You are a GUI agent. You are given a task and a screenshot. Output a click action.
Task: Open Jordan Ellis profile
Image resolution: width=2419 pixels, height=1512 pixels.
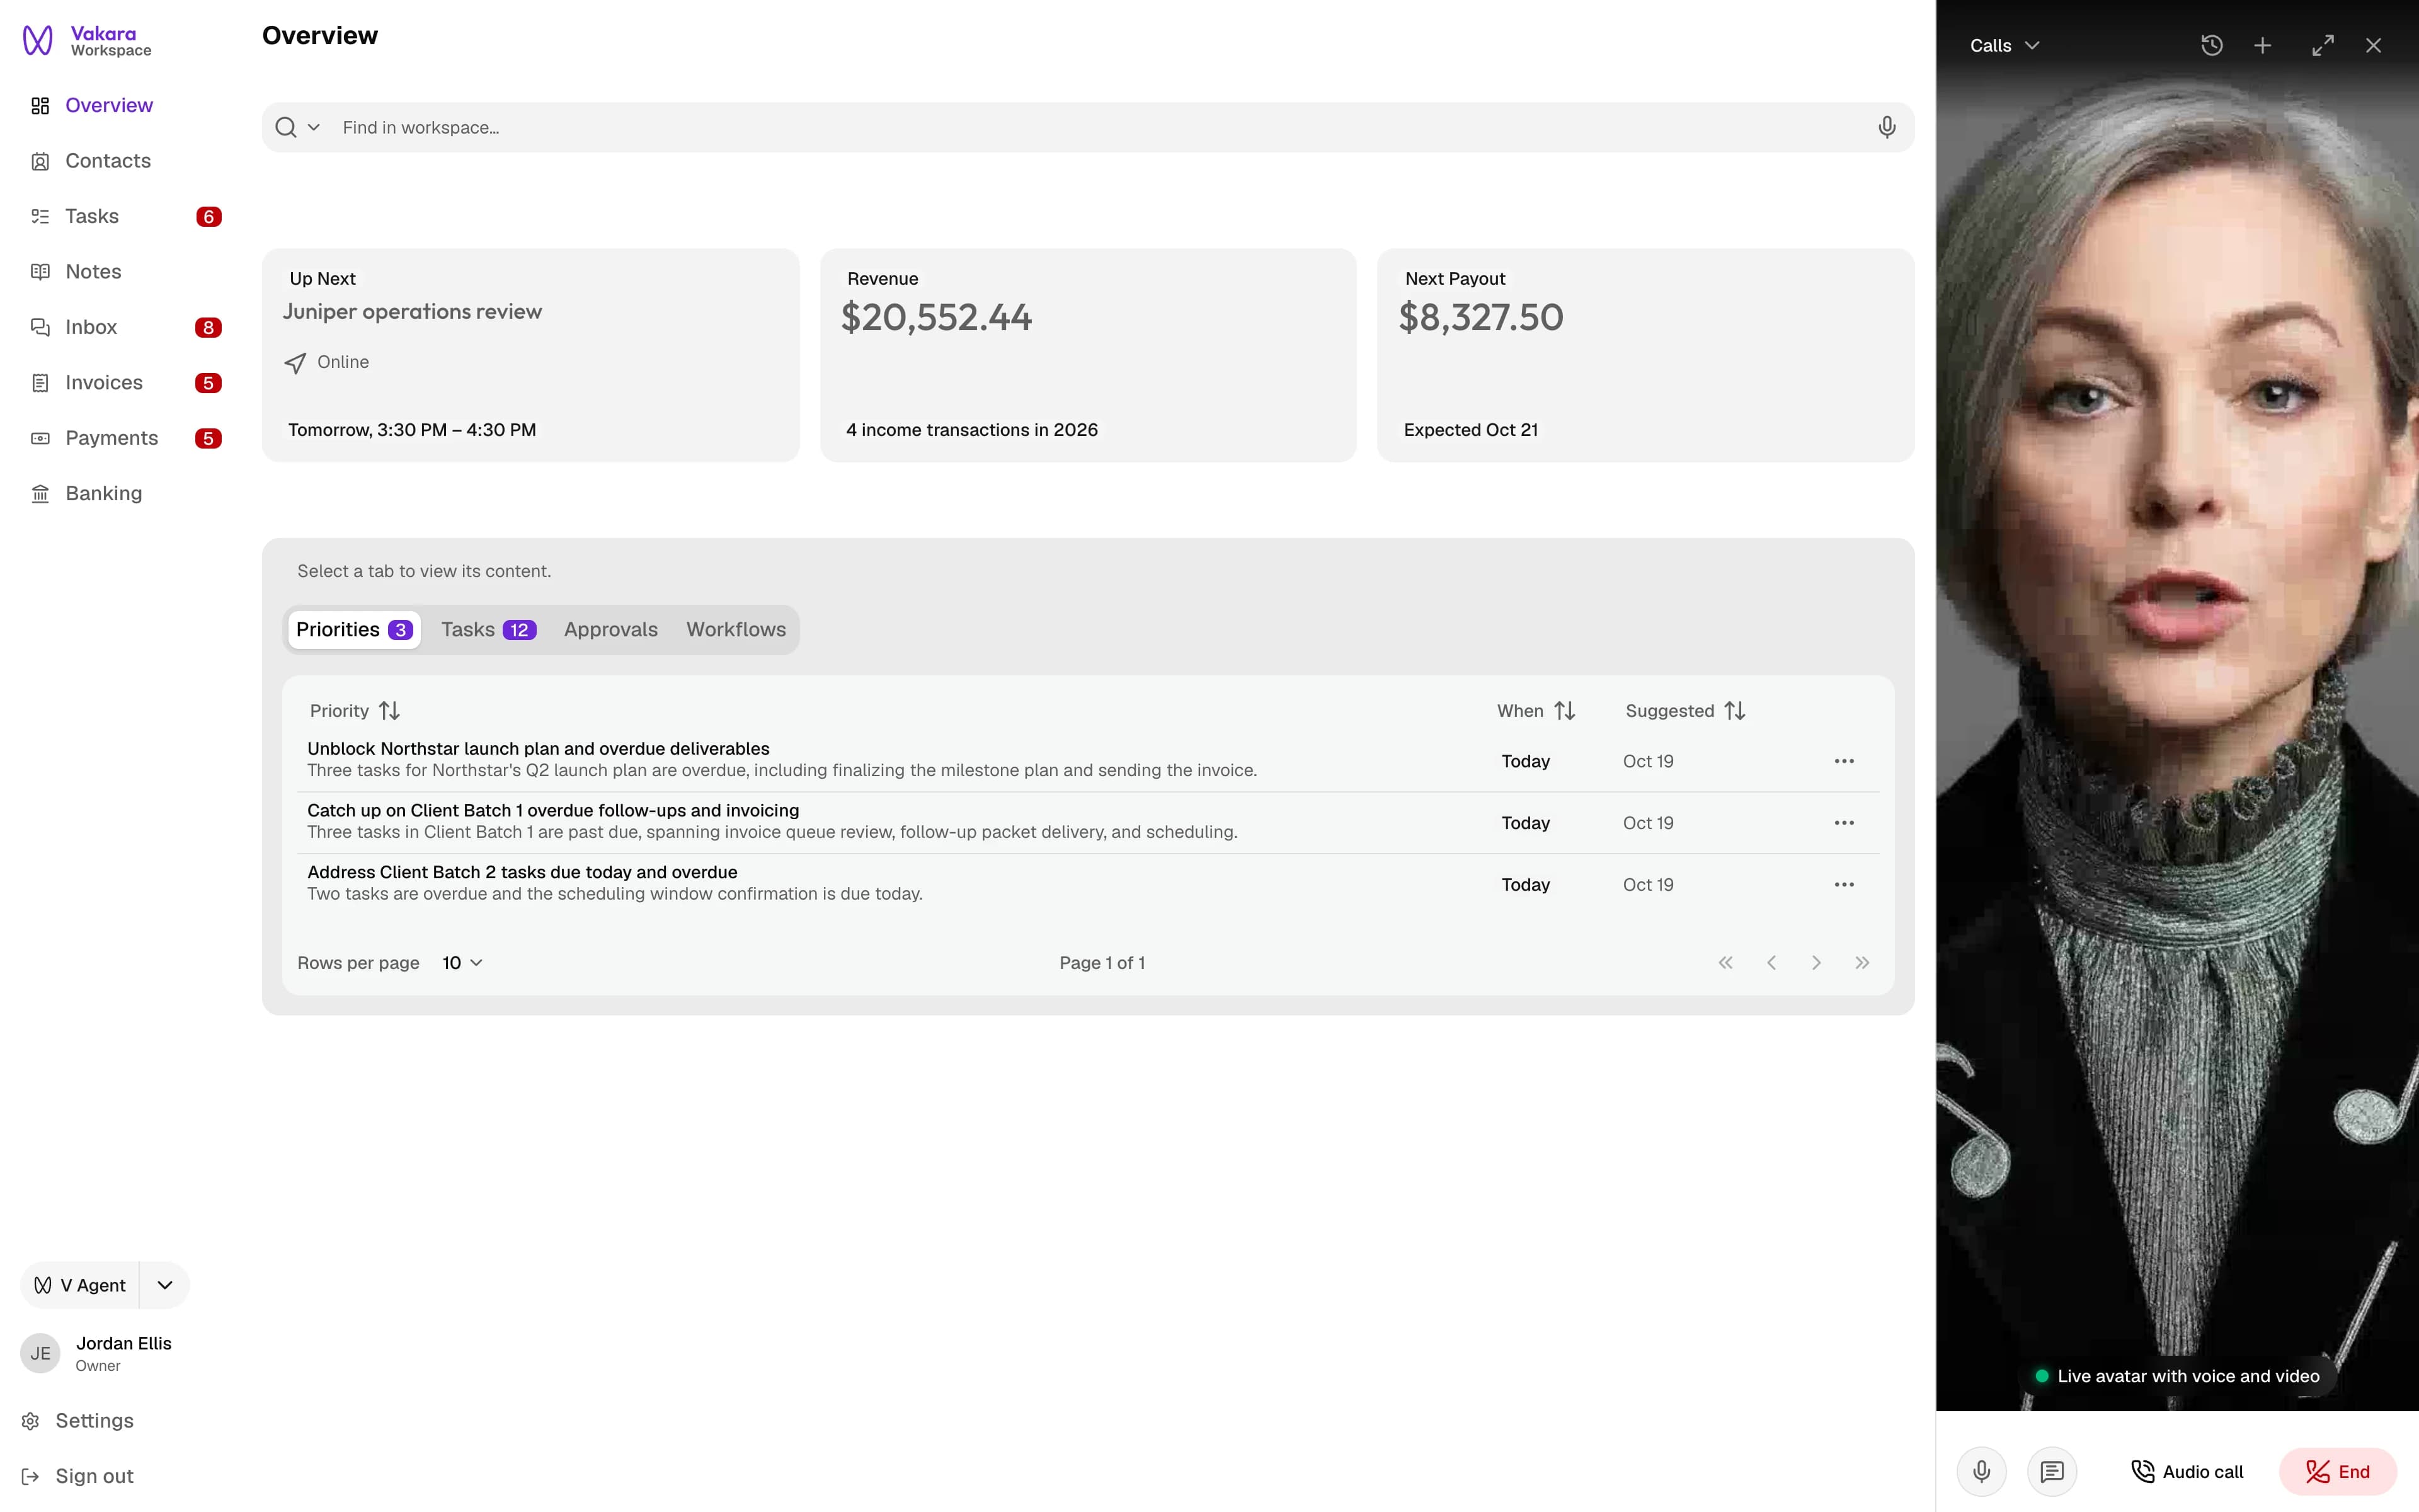[98, 1353]
